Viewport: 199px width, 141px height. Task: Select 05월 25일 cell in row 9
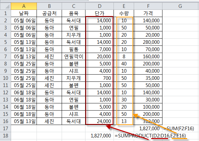point(24,71)
